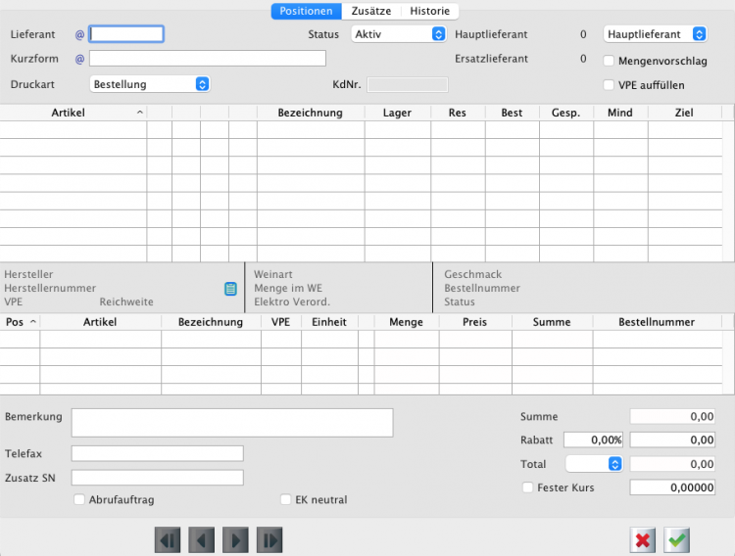Jump to the last record arrow

pos(269,540)
